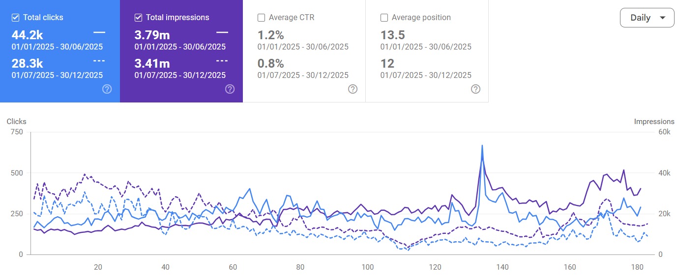Click the Average position help icon
This screenshot has width=677, height=278.
coord(475,89)
